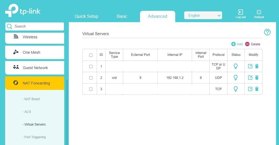The width and height of the screenshot is (279, 145).
Task: Click the Guest Network people icon
Action: click(16, 67)
